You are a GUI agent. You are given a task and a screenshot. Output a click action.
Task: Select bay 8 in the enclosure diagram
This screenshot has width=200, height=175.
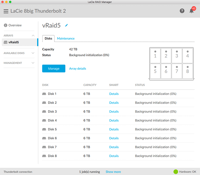tap(188, 71)
